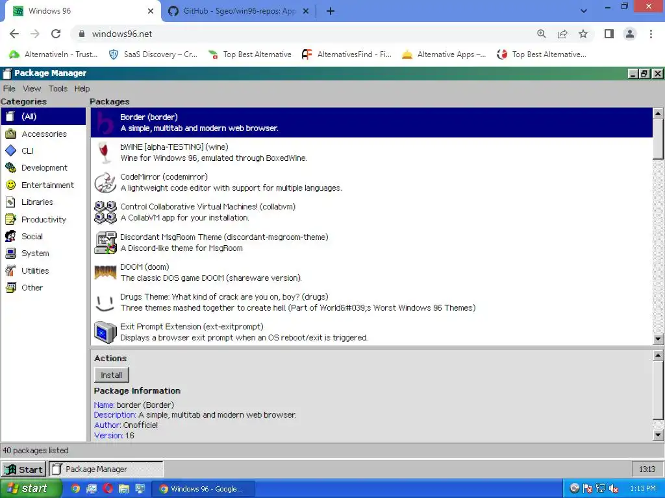Image resolution: width=665 pixels, height=498 pixels.
Task: Click the Drugs Theme smiley icon
Action: pos(105,302)
